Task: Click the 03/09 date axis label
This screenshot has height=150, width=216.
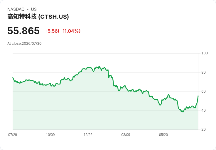Action: (x=126, y=135)
